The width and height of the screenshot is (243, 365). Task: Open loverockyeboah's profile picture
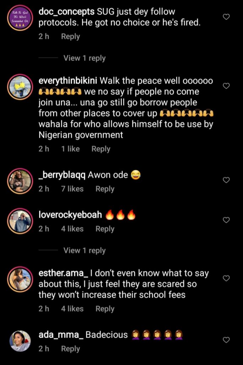pos(20,221)
